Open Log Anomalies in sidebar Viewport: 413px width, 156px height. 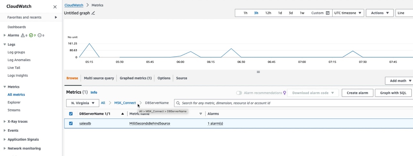tap(19, 60)
